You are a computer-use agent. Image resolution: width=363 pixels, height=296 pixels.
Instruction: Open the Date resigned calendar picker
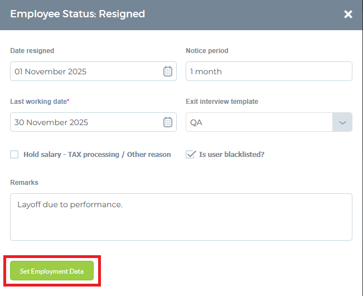point(168,71)
